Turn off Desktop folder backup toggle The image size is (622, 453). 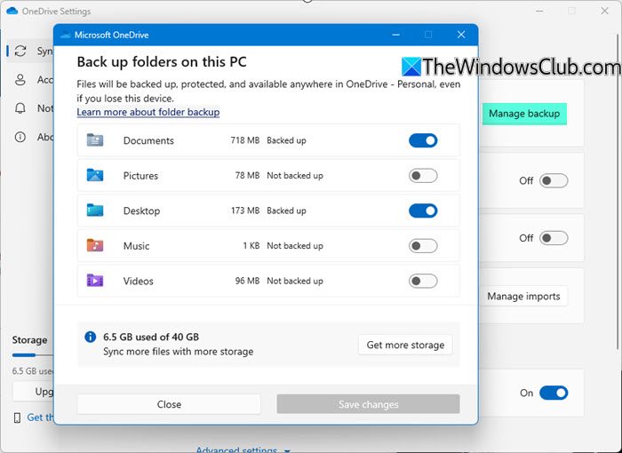pyautogui.click(x=423, y=211)
